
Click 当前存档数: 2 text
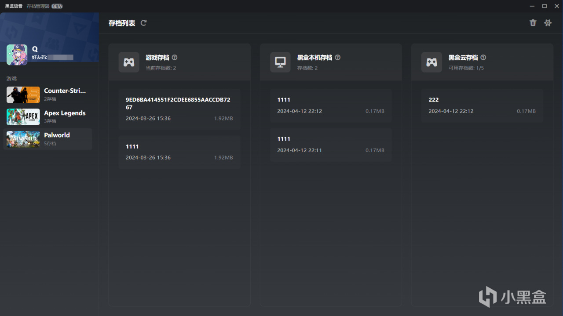[161, 68]
